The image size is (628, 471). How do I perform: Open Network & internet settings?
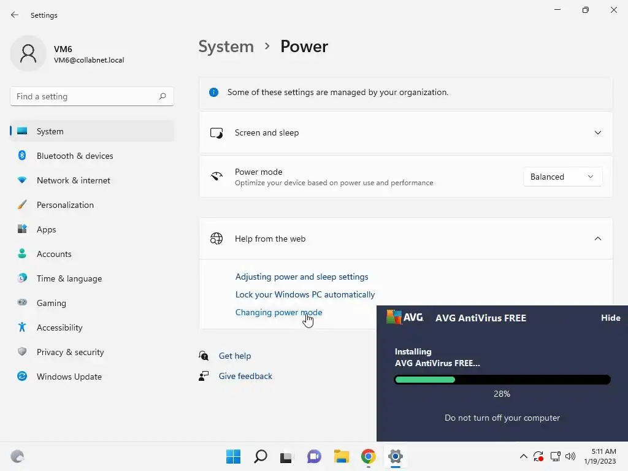point(92,180)
